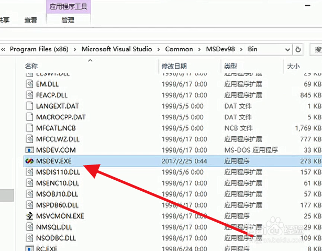Select the file name EM.DLL
Viewport: 322px width, 251px height.
pyautogui.click(x=47, y=84)
